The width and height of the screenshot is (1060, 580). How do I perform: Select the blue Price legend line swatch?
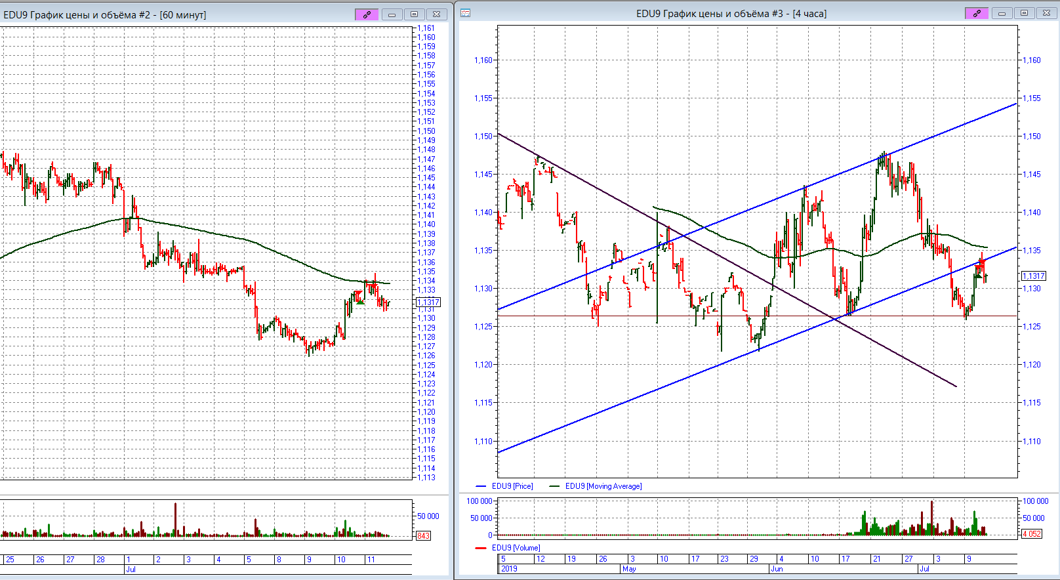(x=481, y=486)
